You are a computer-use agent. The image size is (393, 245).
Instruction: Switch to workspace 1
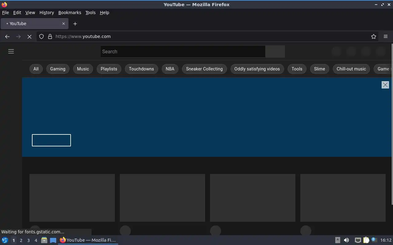pyautogui.click(x=14, y=240)
